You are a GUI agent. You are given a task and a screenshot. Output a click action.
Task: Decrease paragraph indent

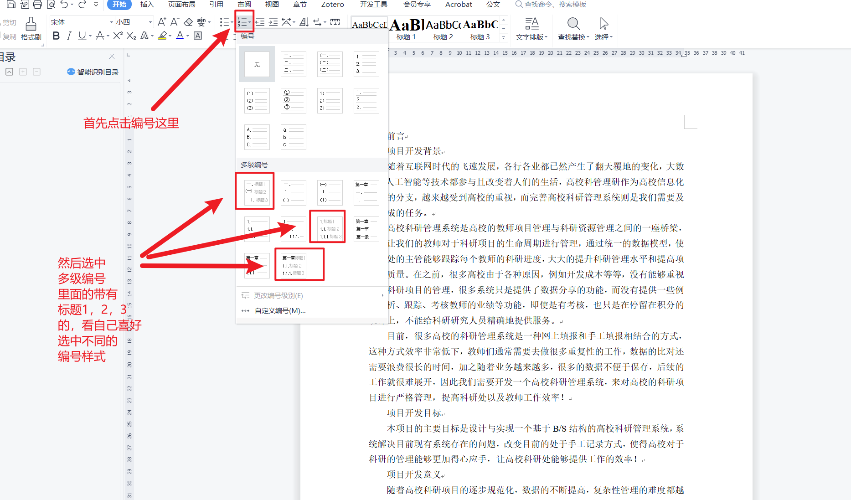(x=260, y=22)
